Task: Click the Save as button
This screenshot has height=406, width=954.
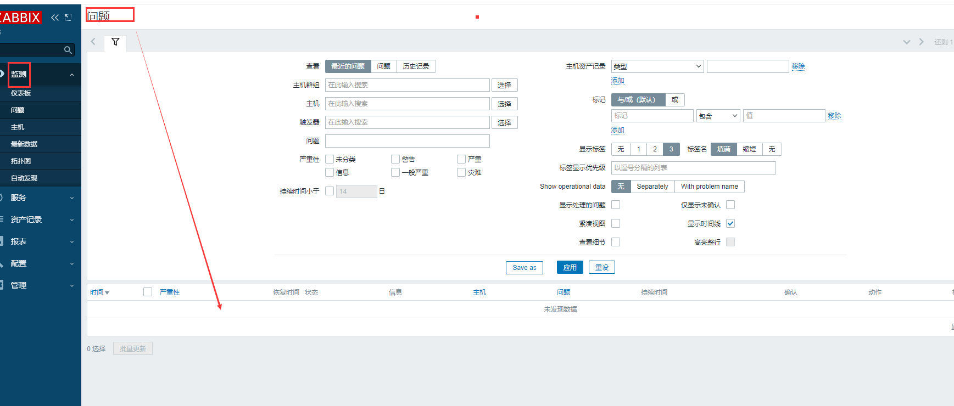Action: pos(525,268)
